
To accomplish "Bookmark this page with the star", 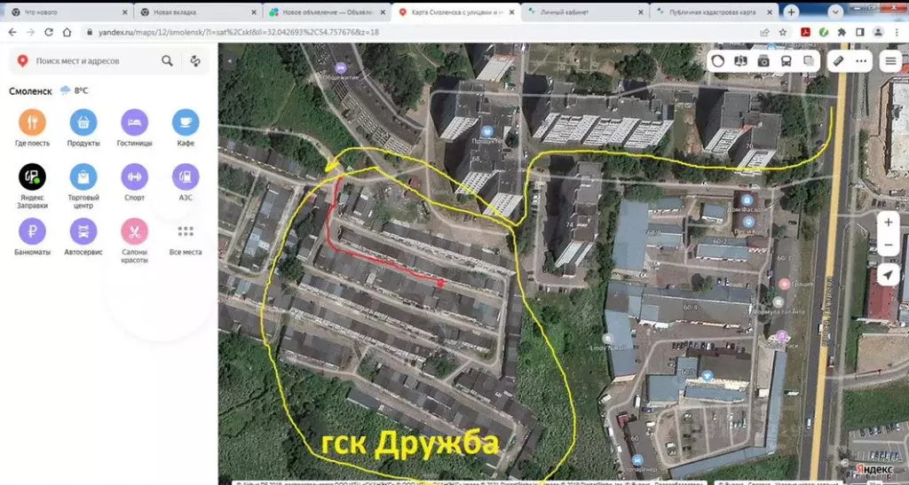I will click(x=783, y=33).
